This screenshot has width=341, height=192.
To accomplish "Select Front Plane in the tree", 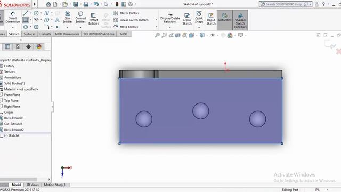I will click(x=12, y=95).
